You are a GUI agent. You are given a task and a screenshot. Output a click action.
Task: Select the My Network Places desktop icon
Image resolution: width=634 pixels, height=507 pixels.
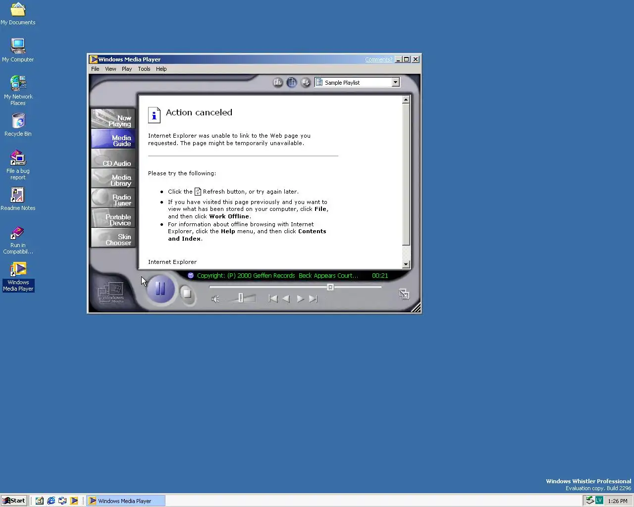click(x=18, y=91)
